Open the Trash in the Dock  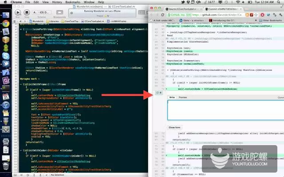6,166
